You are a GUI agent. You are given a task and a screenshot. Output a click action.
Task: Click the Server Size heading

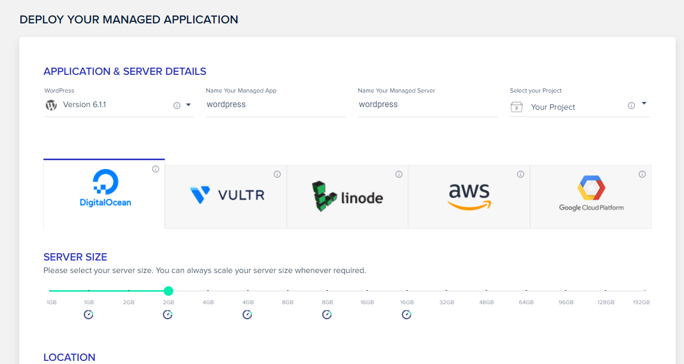click(75, 257)
